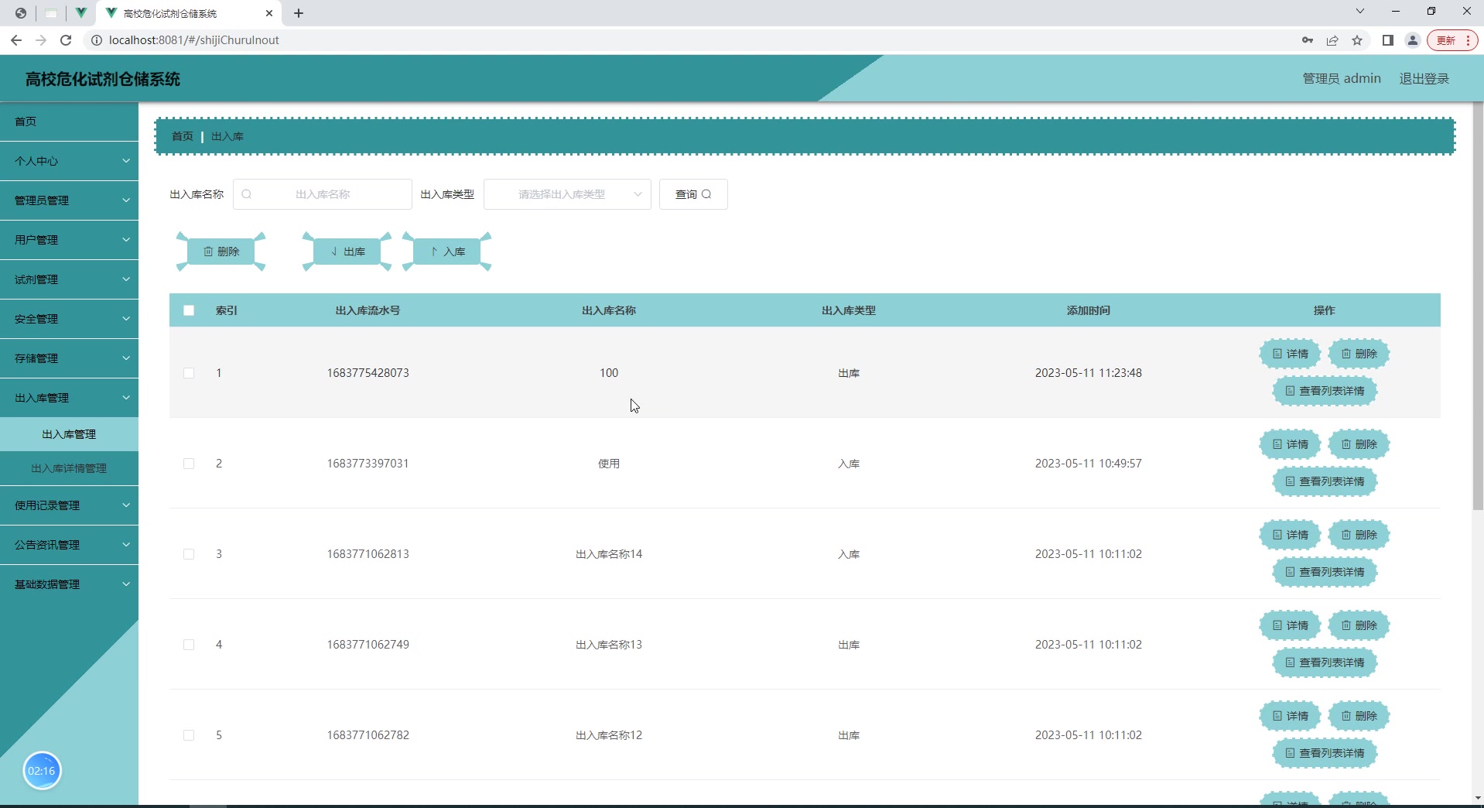The image size is (1484, 808).
Task: Delete the 出入库名称12 row
Action: pyautogui.click(x=1359, y=716)
